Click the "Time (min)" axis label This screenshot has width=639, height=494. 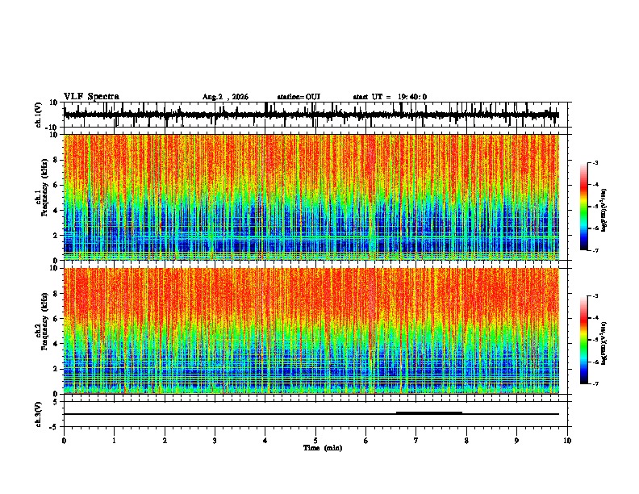pyautogui.click(x=323, y=448)
